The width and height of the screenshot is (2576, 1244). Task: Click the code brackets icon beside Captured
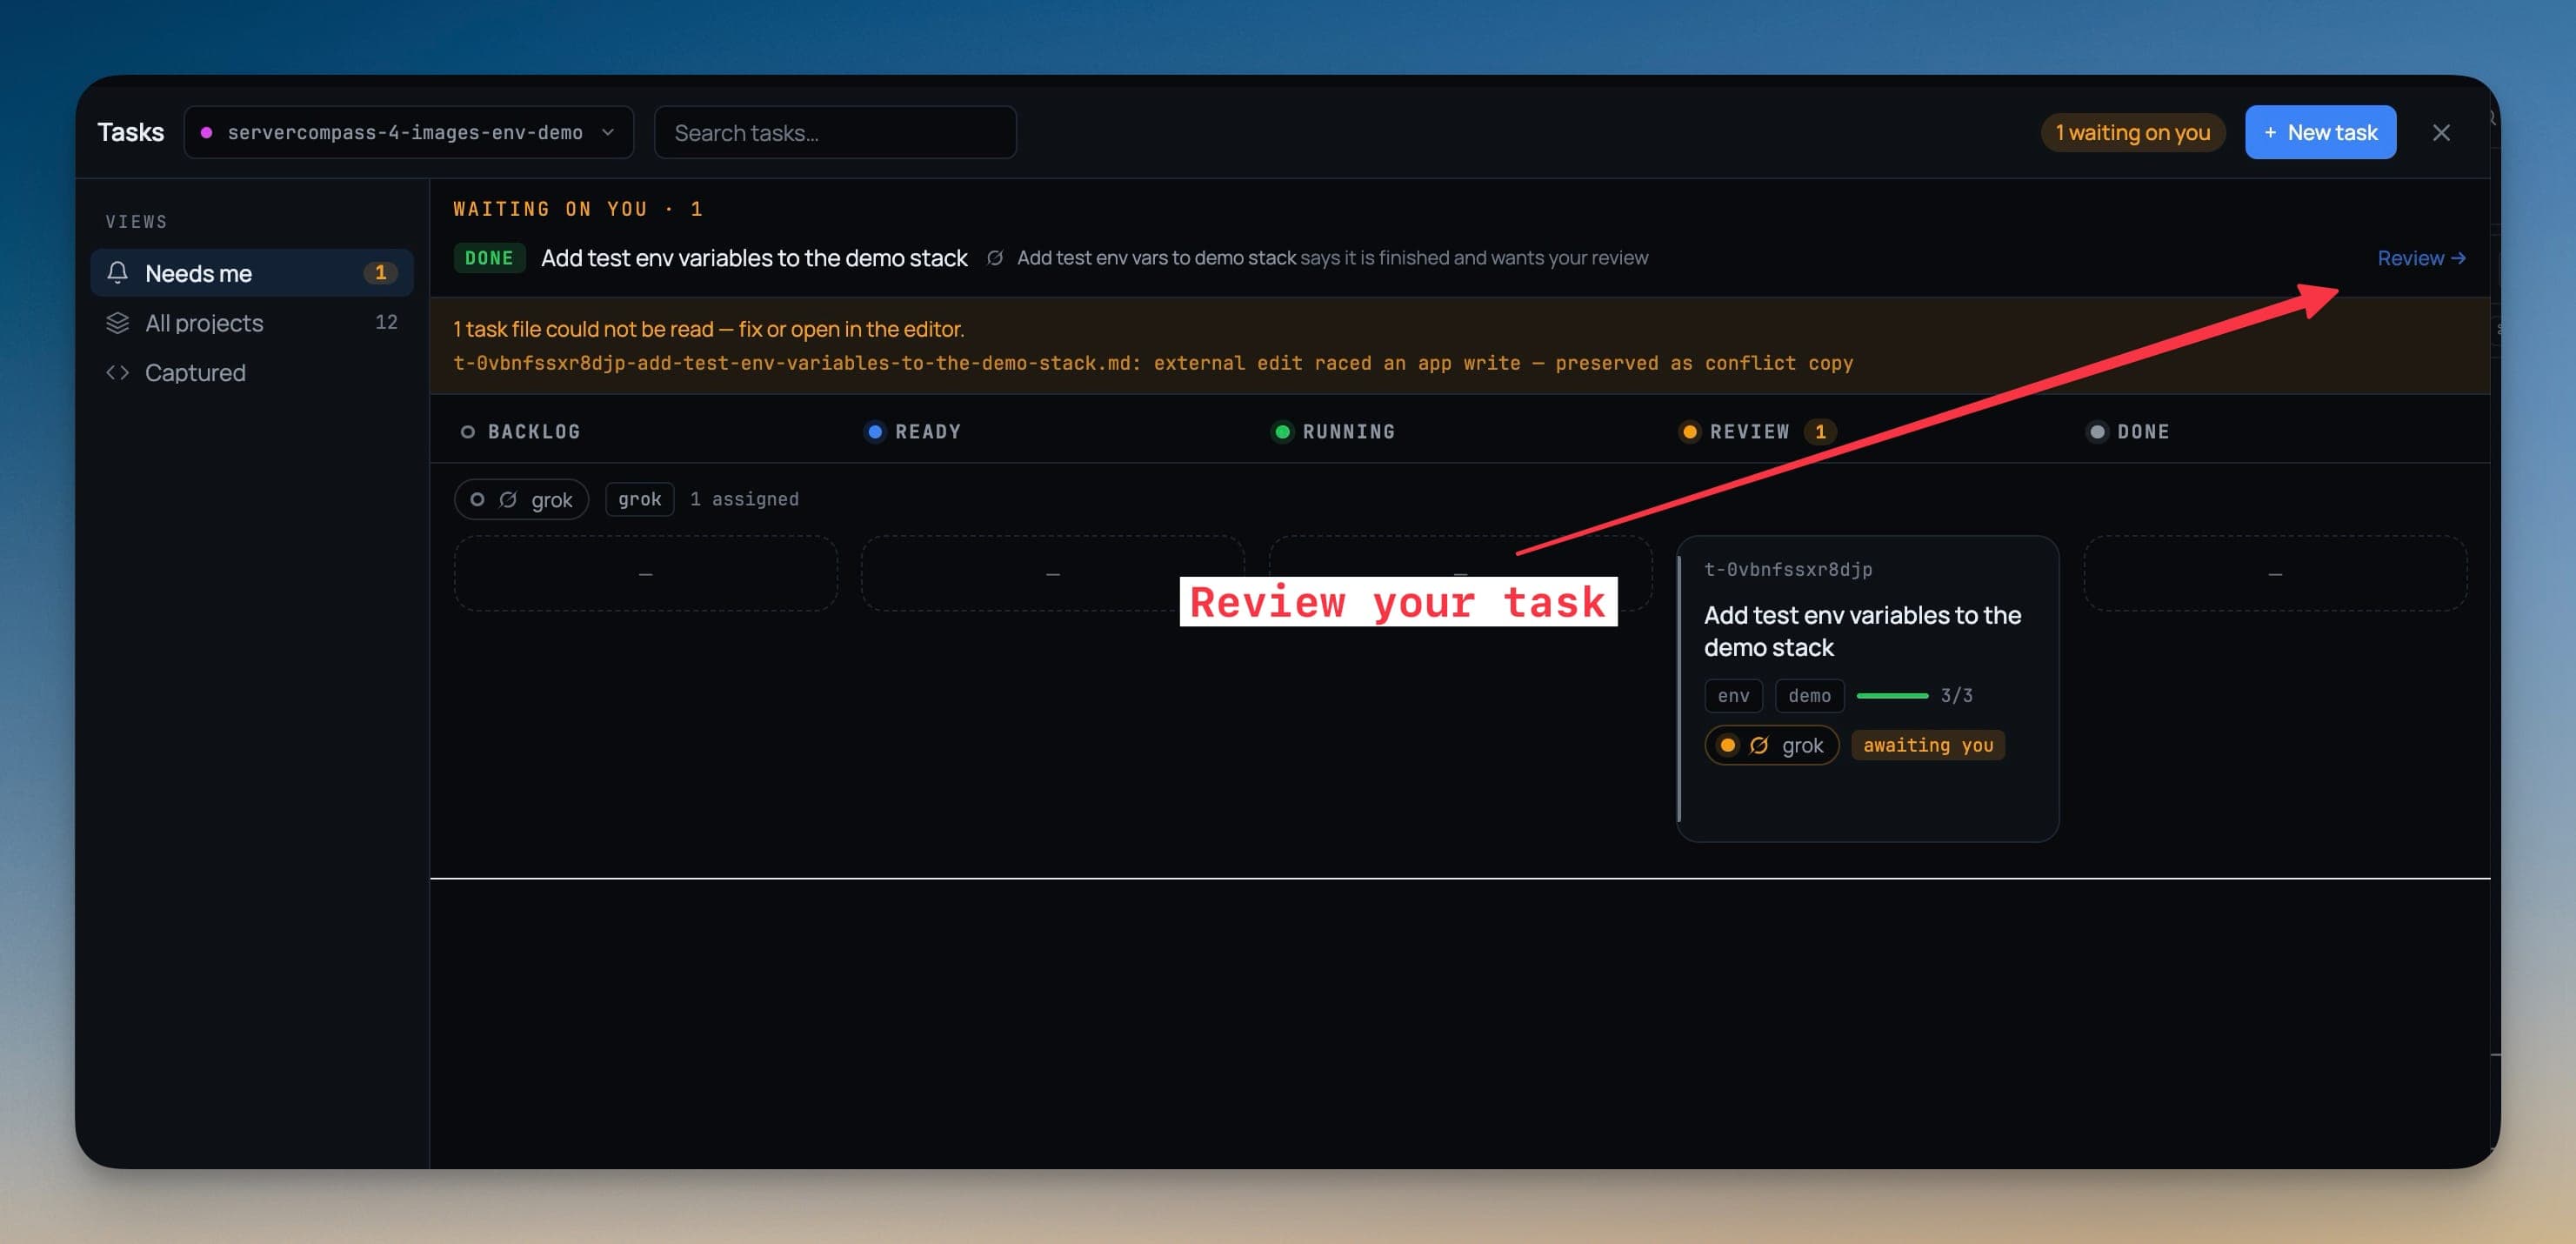coord(117,372)
